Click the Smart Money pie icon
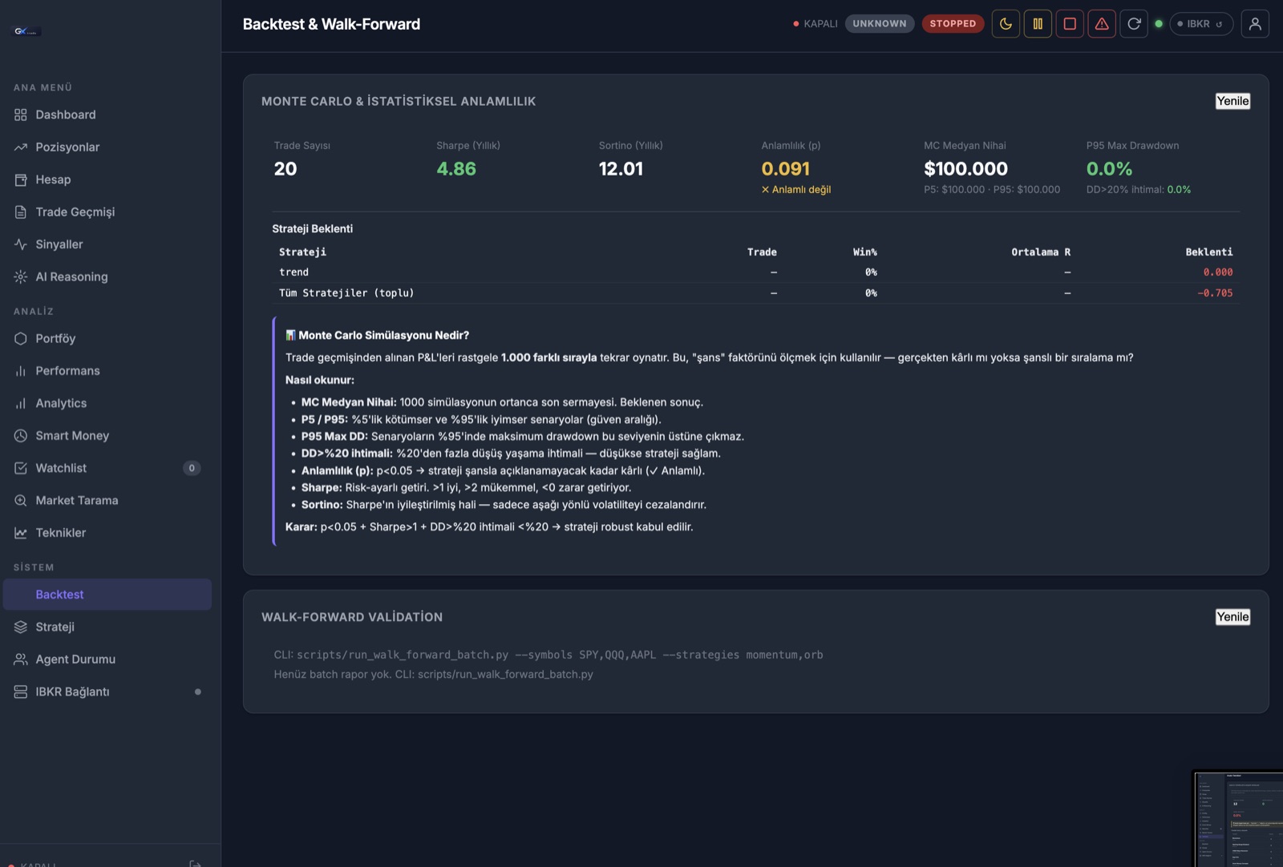Viewport: 1283px width, 867px height. [x=21, y=436]
